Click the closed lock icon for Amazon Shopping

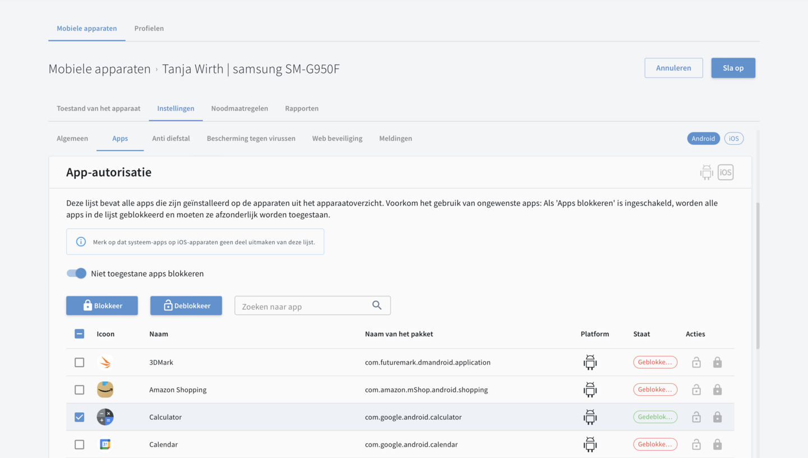click(717, 390)
